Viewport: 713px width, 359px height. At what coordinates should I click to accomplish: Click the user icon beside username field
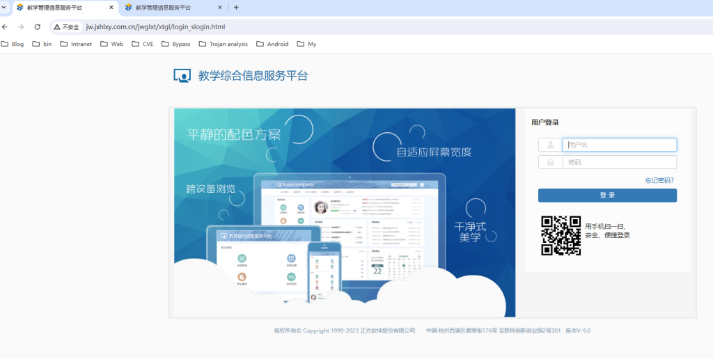click(x=550, y=145)
